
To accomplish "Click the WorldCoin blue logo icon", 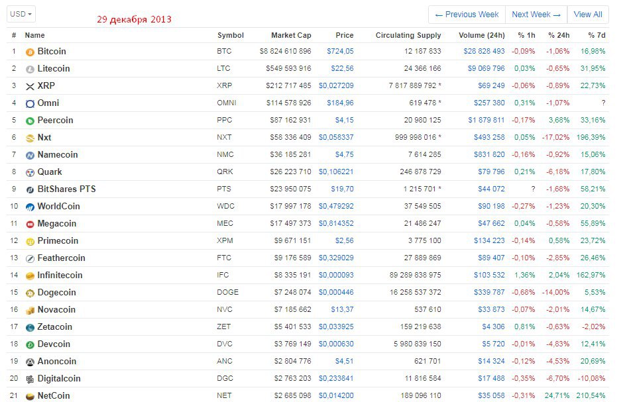I will coord(30,207).
